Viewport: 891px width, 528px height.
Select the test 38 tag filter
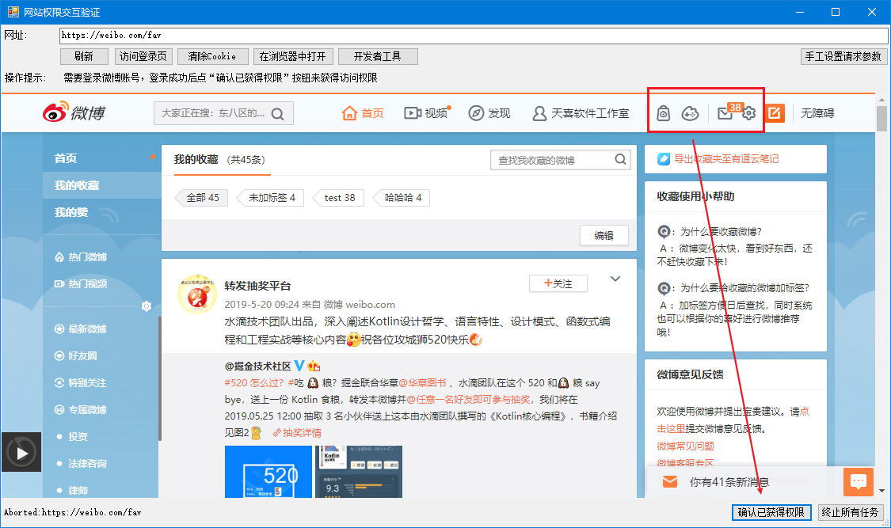[x=339, y=198]
